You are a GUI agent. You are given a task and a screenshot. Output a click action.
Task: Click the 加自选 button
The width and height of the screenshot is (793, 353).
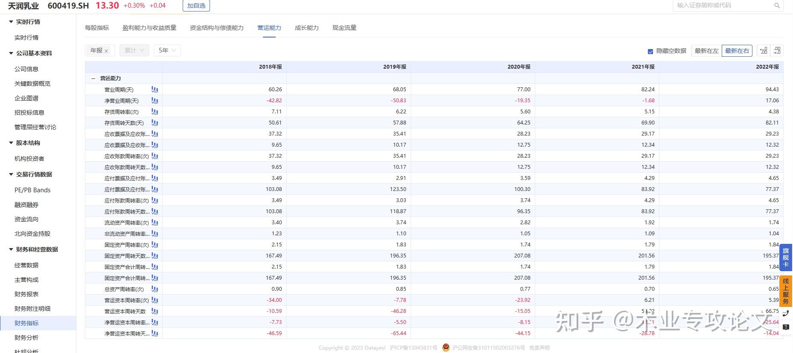pyautogui.click(x=196, y=6)
